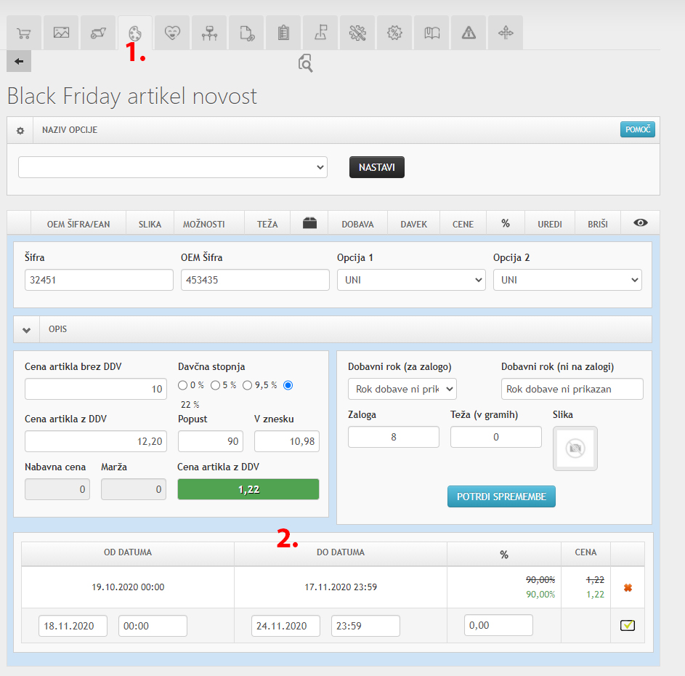This screenshot has height=676, width=685.
Task: Open the Opcija 1 dropdown
Action: tap(411, 280)
